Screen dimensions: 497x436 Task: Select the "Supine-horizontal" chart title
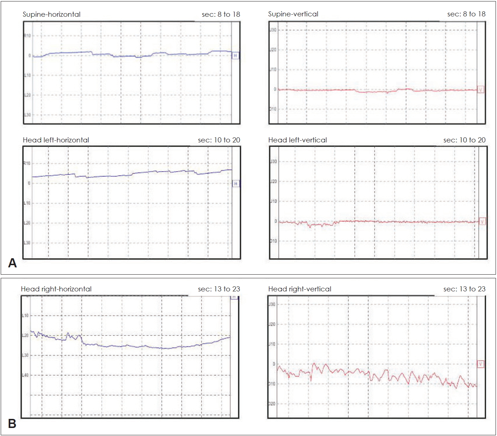click(52, 14)
